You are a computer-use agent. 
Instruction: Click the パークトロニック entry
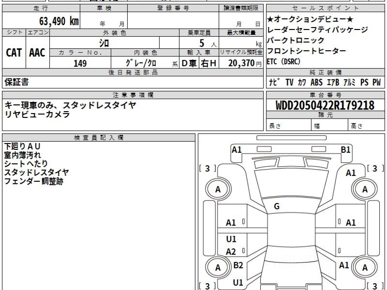coord(296,40)
